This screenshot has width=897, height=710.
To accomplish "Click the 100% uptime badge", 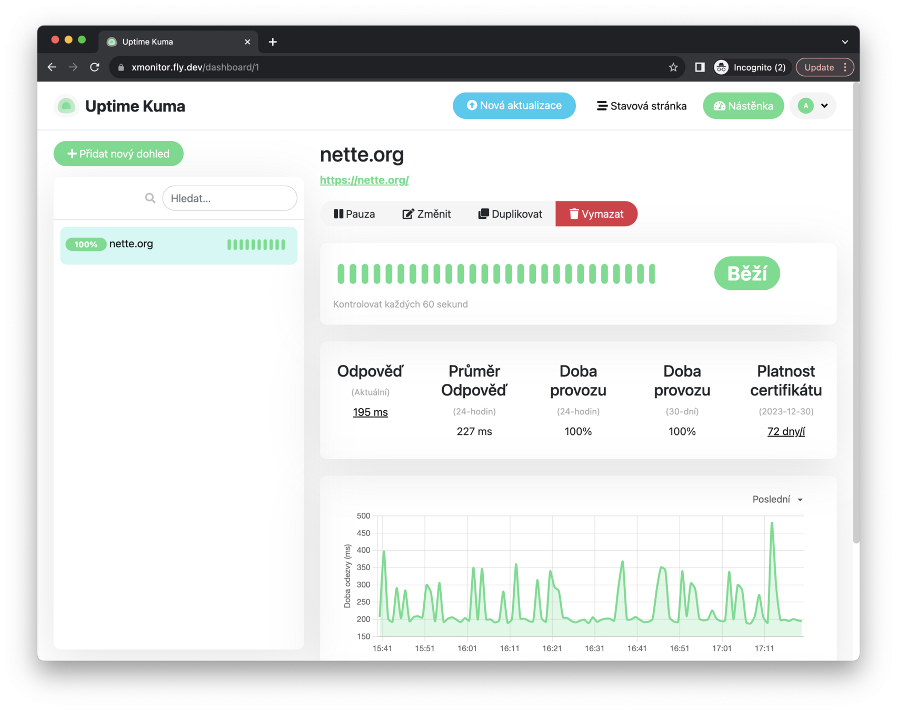I will pos(86,244).
